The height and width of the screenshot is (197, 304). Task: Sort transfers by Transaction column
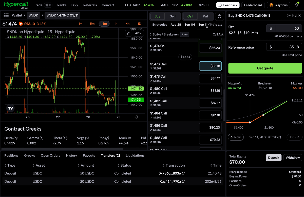pyautogui.click(x=174, y=165)
